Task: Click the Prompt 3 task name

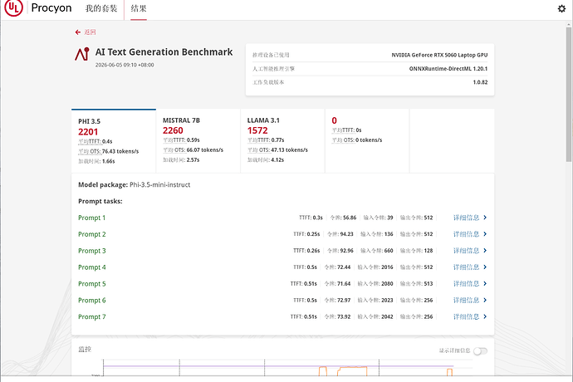Action: pos(92,251)
